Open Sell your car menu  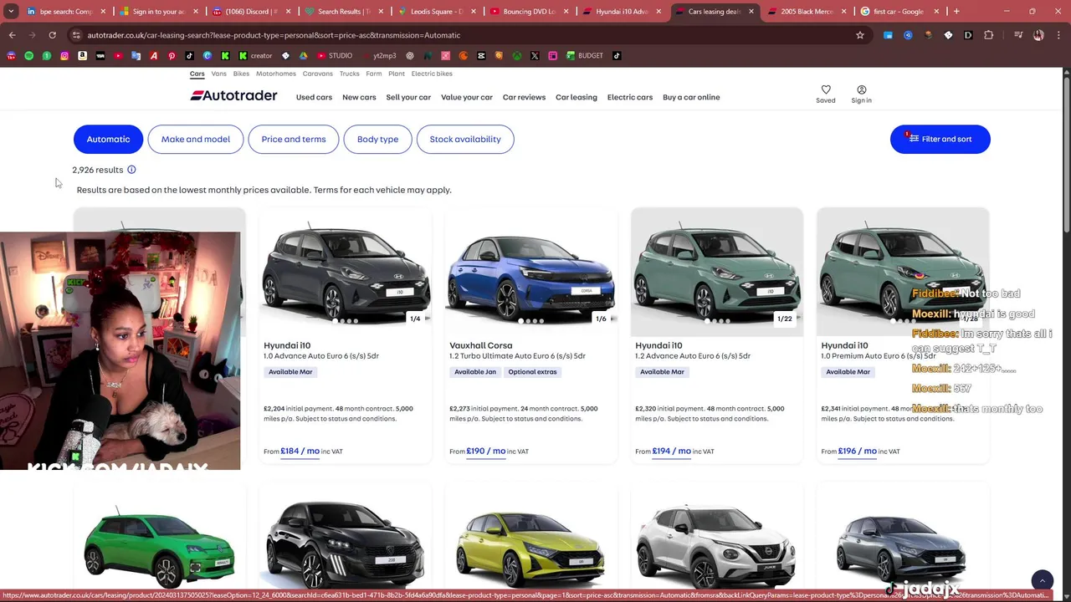point(408,97)
